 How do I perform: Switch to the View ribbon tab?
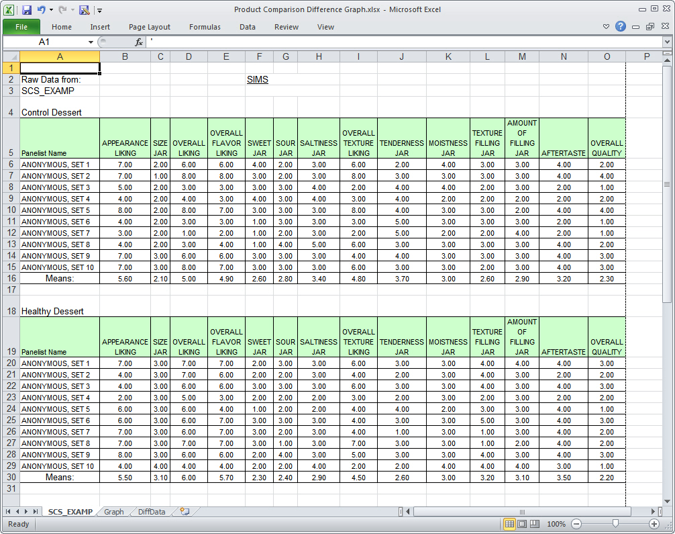tap(325, 27)
